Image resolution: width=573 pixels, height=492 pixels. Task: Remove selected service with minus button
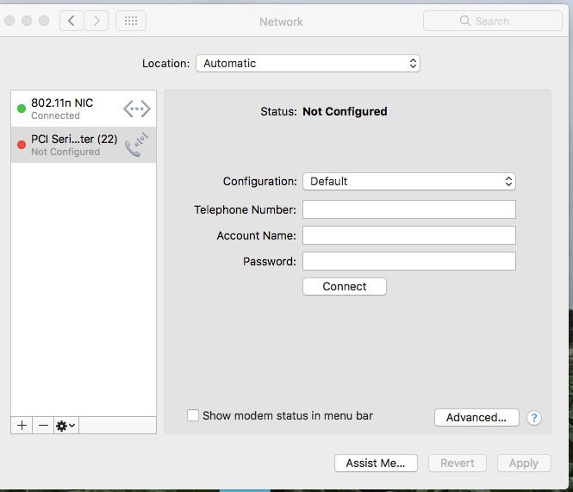click(x=43, y=426)
